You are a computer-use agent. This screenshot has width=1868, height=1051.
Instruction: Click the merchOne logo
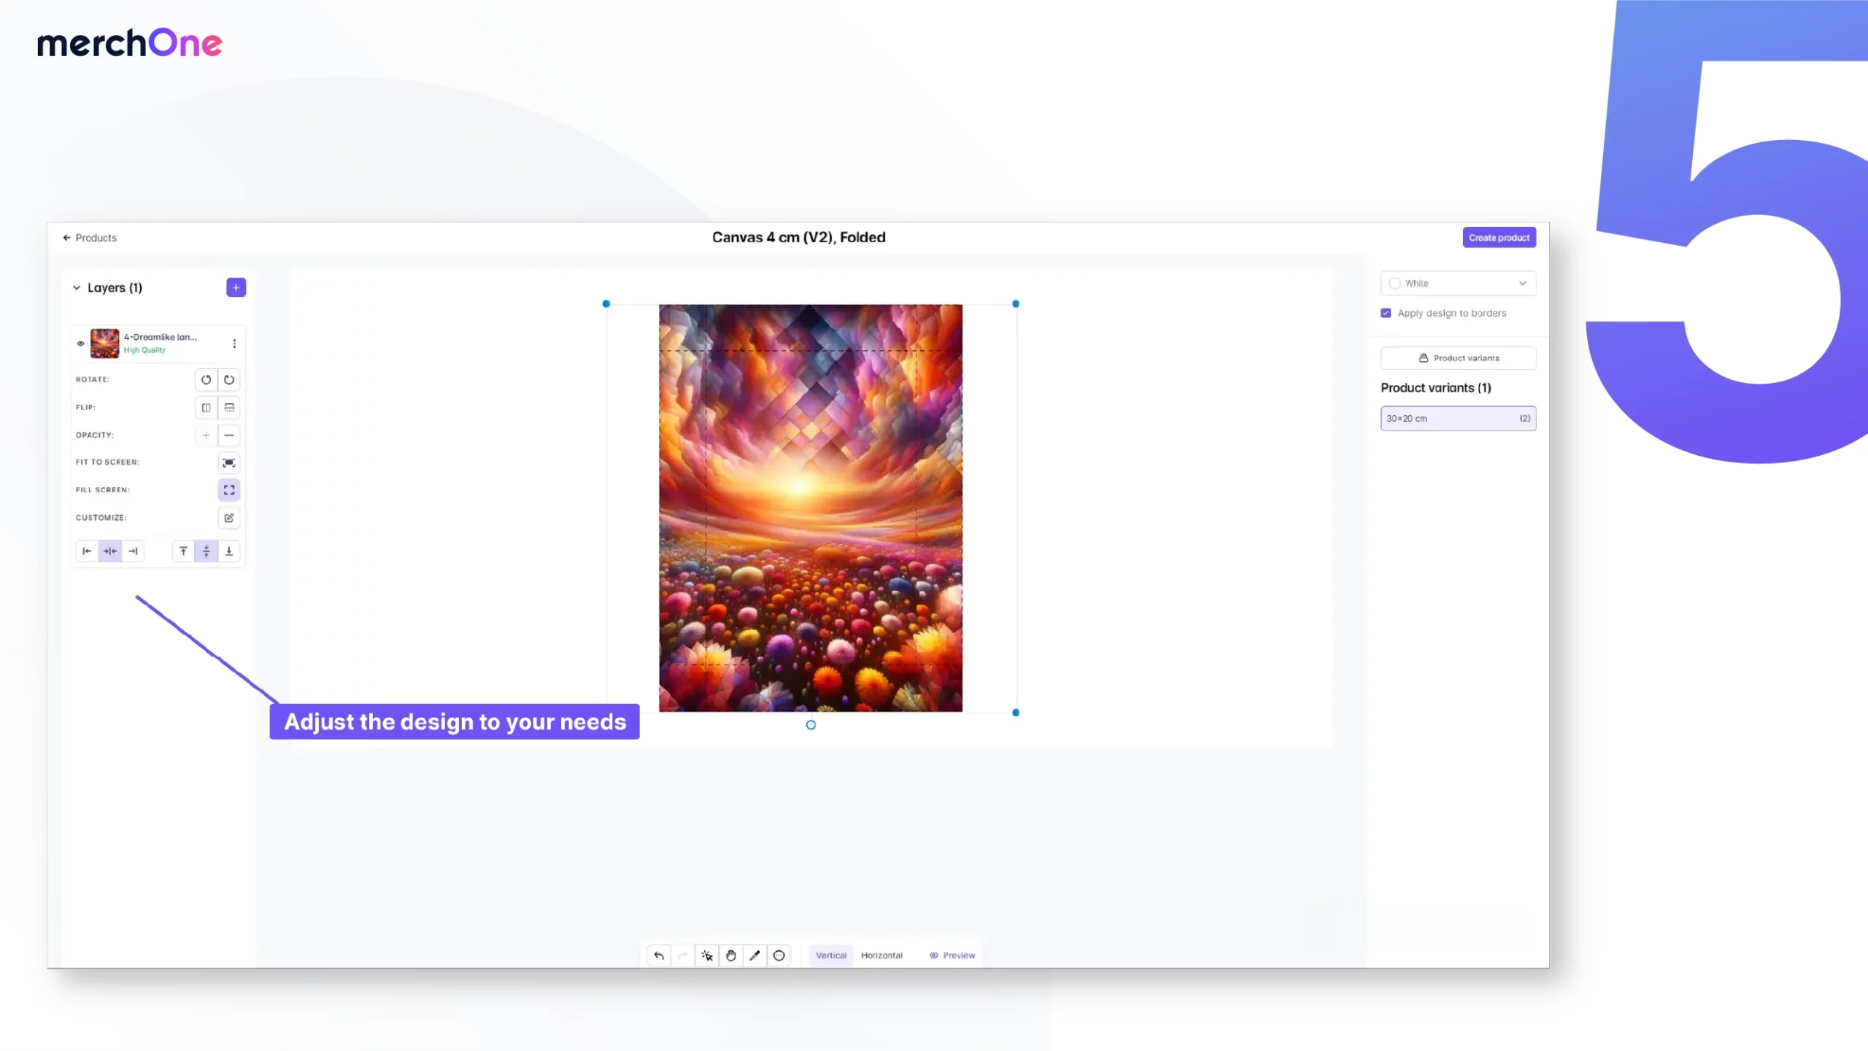(x=129, y=43)
